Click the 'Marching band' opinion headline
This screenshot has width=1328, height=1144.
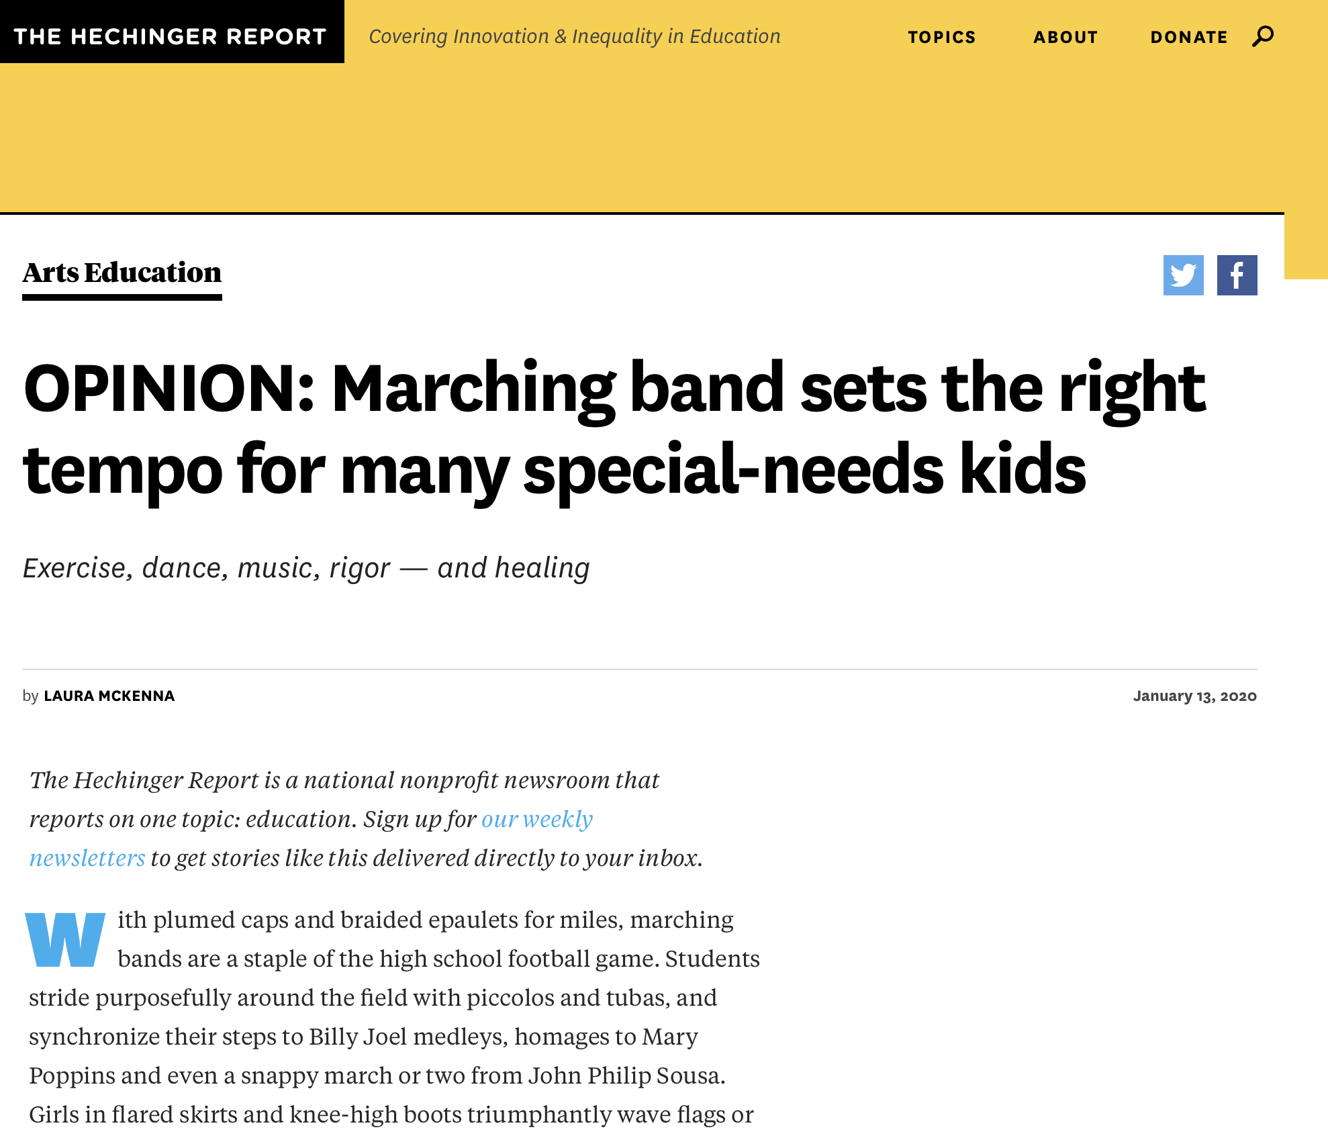[614, 428]
